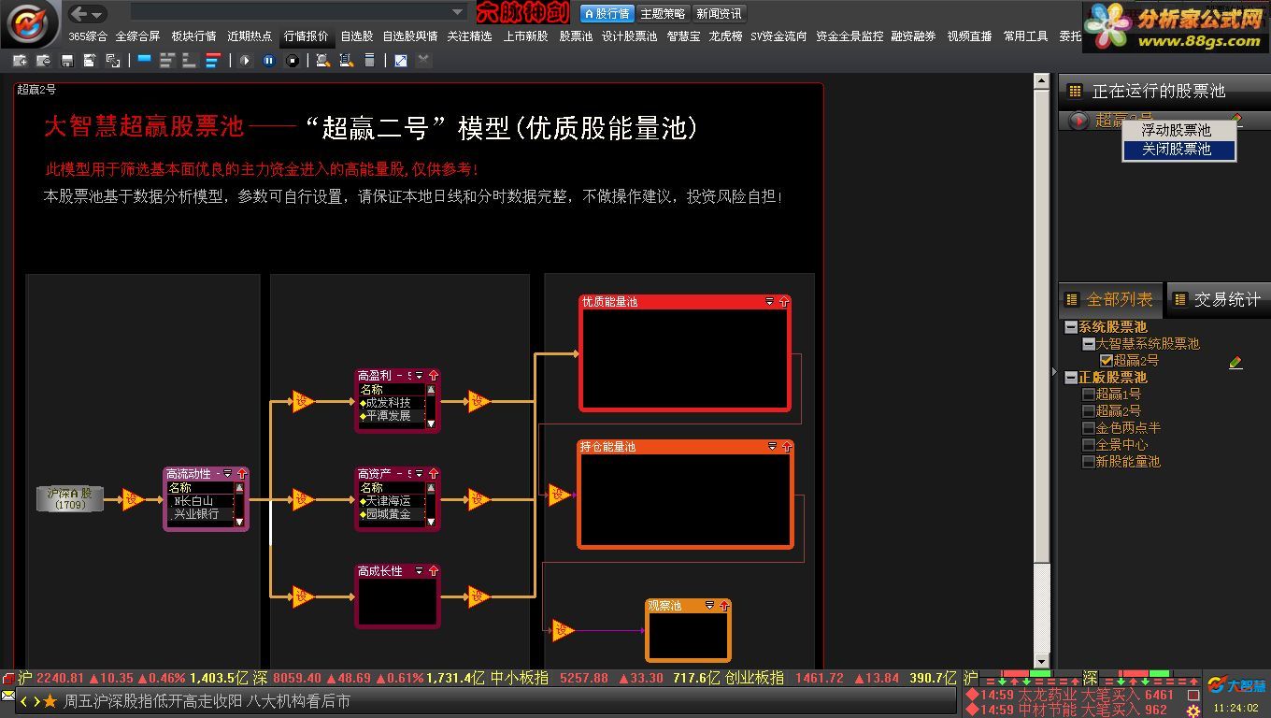This screenshot has width=1271, height=718.
Task: Choose 关闭股票池 in the context menu
Action: point(1179,149)
